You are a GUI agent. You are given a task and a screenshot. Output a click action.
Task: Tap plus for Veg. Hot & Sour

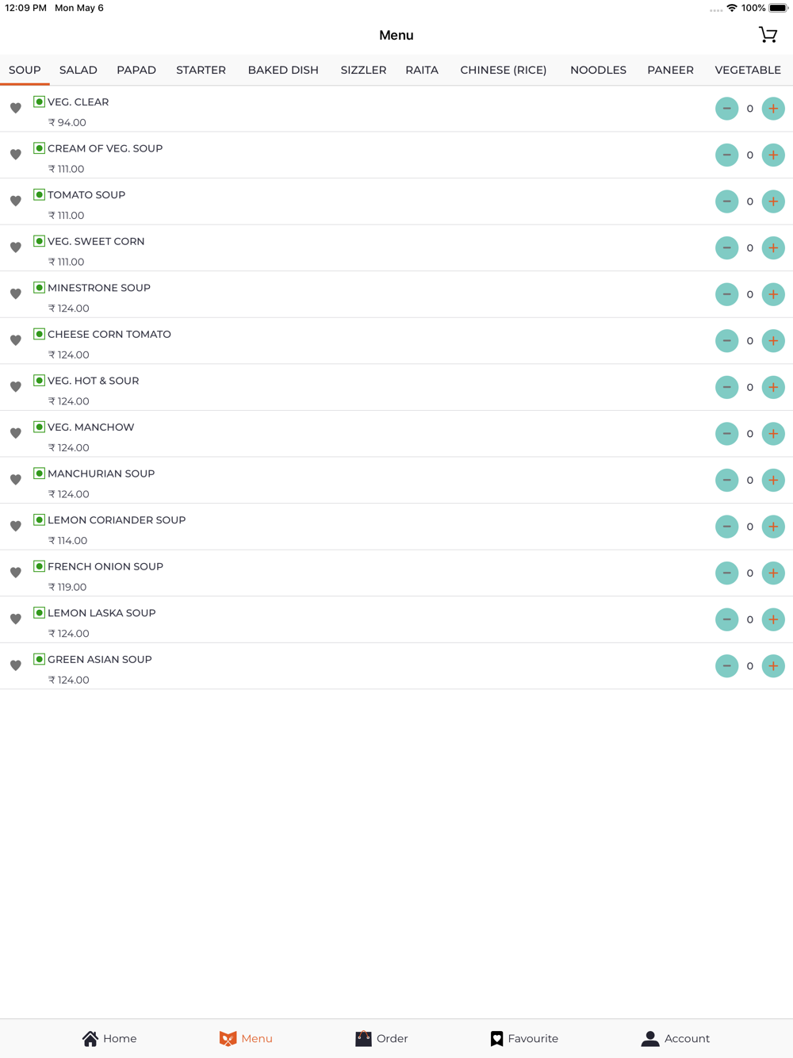pyautogui.click(x=773, y=387)
